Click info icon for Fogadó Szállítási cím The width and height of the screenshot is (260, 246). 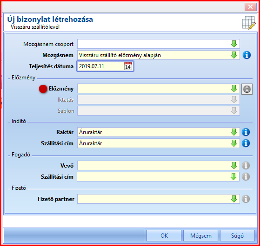click(246, 176)
